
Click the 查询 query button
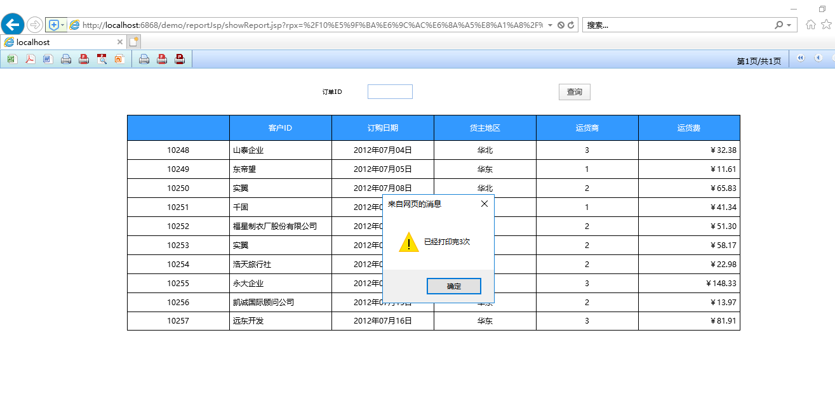(574, 92)
